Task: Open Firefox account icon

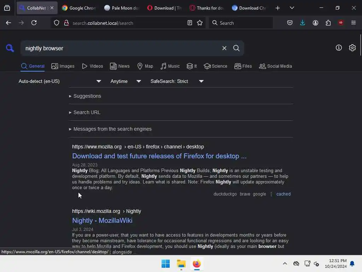Action: coord(315,23)
